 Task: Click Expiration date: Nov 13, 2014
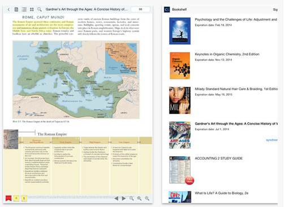pos(213,60)
